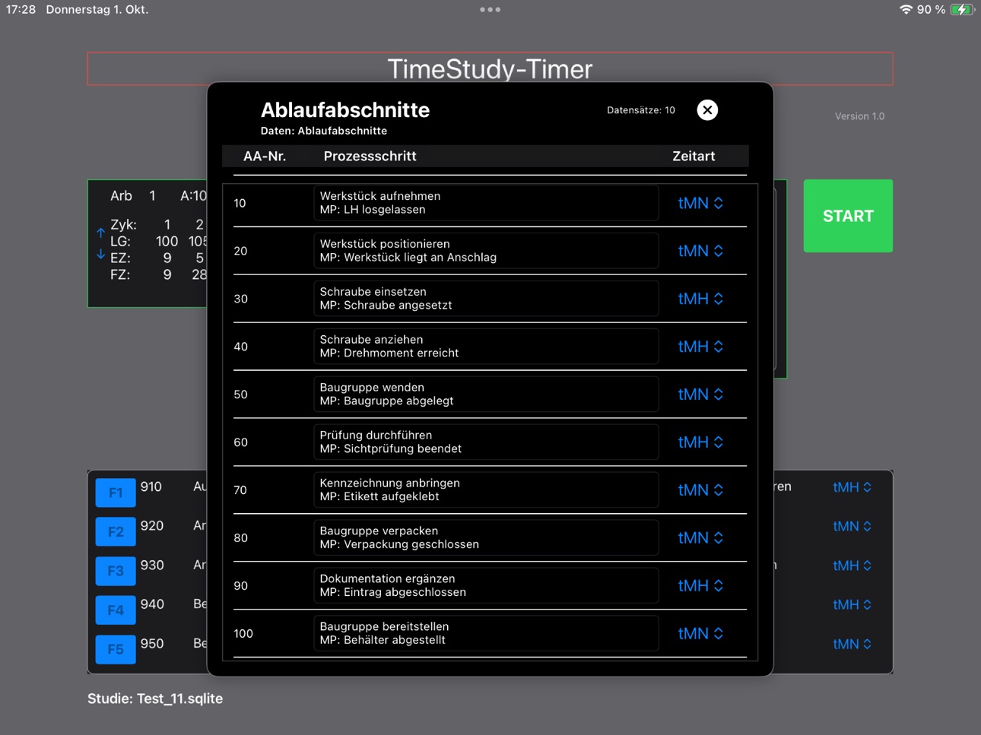The width and height of the screenshot is (981, 735).
Task: Change Zeitart for Werkstück positionieren row
Action: 700,251
